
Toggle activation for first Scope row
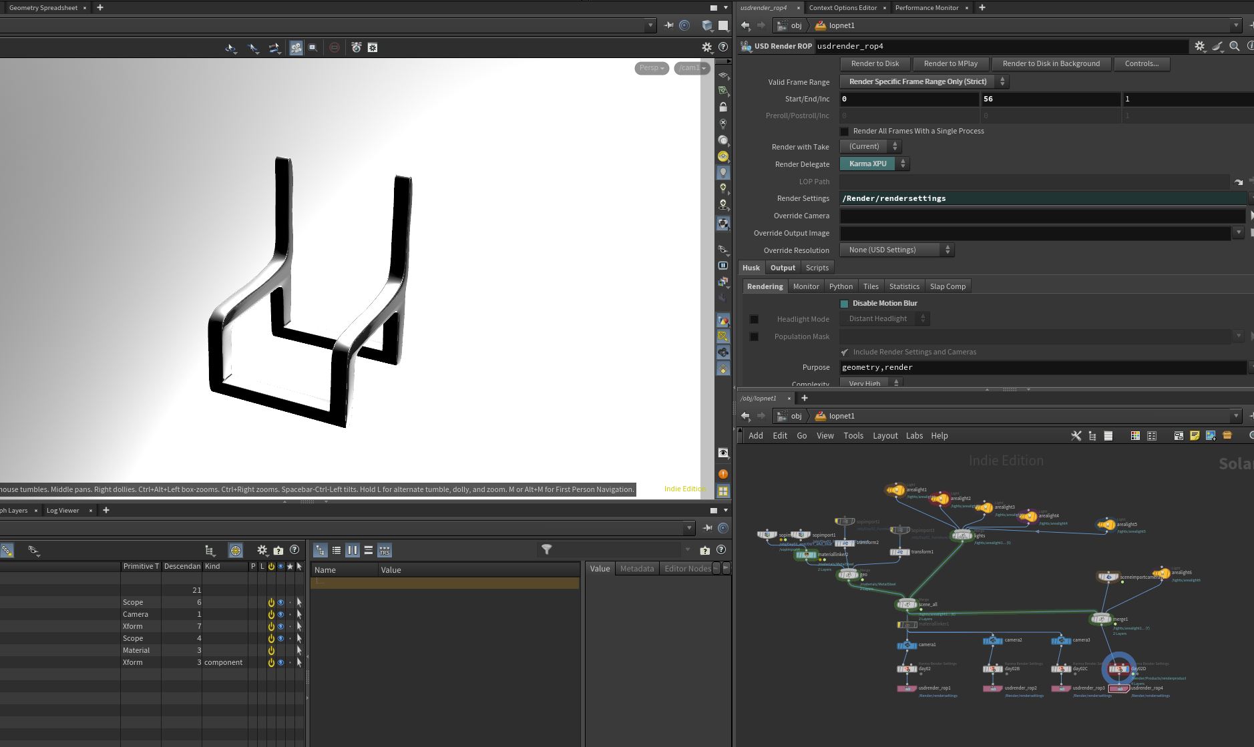tap(271, 602)
